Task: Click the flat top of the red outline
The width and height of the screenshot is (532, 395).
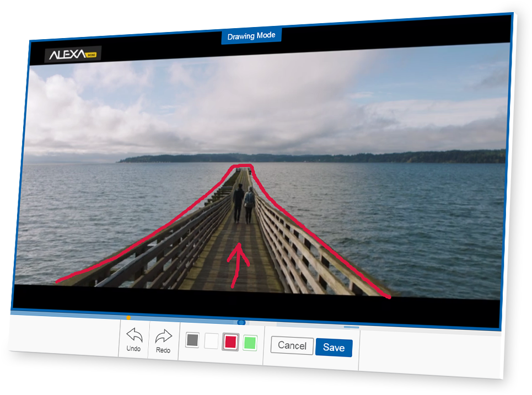Action: click(242, 166)
